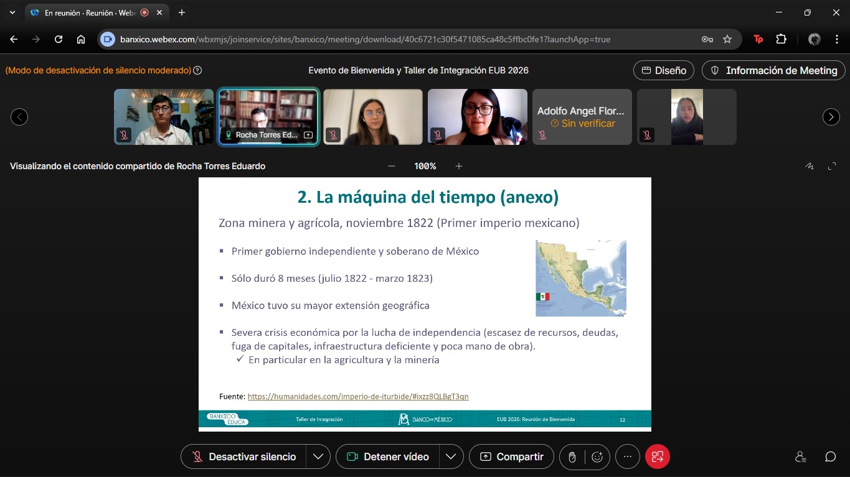Expand shared content to full screen
The image size is (850, 477).
coord(832,166)
